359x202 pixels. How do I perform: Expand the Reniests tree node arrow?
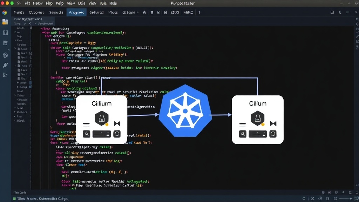click(x=15, y=112)
